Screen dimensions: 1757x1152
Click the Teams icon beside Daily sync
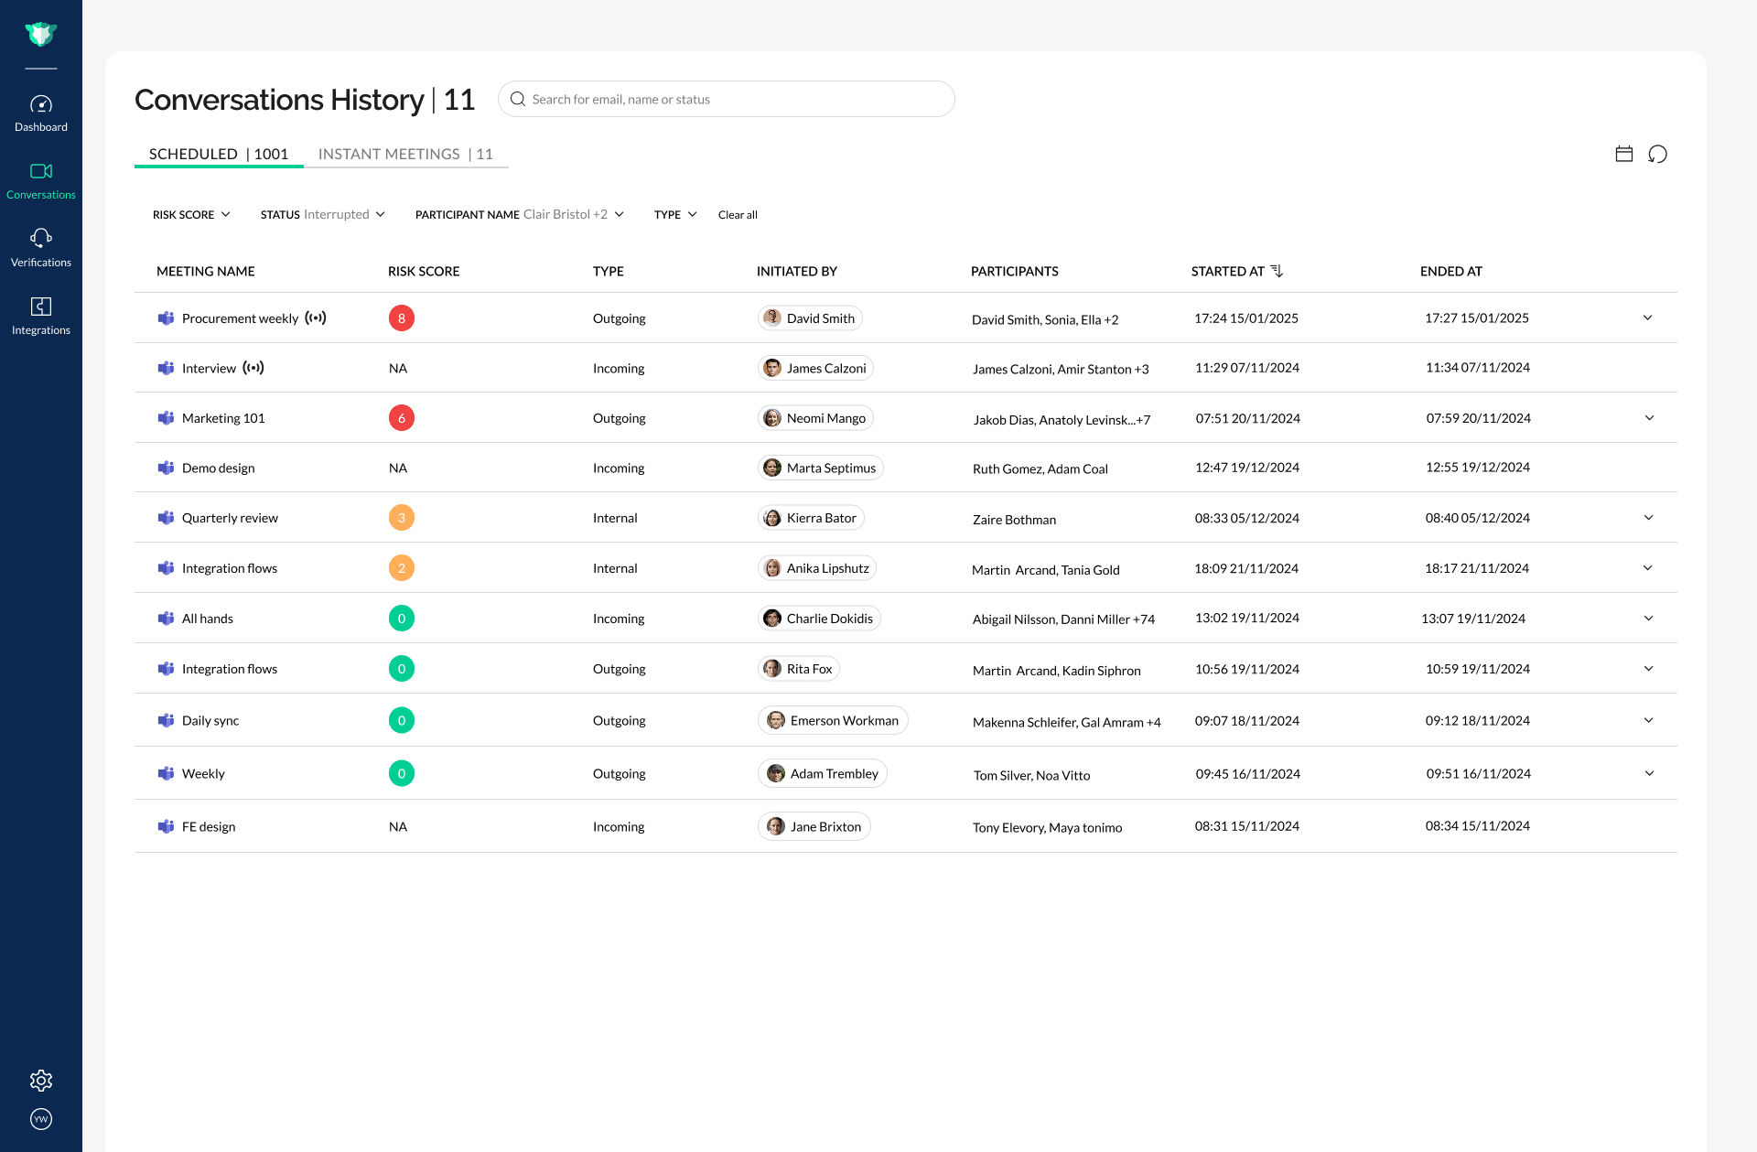166,720
